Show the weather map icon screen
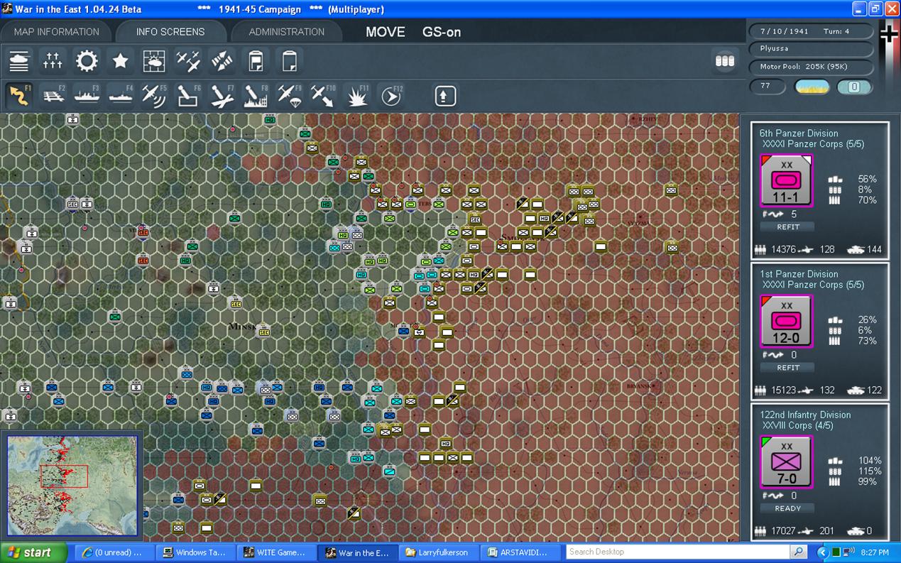 154,61
